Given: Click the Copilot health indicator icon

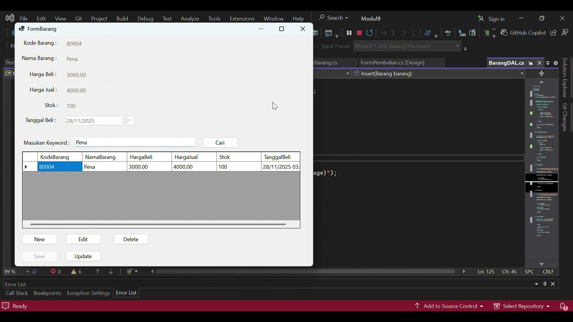Looking at the screenshot, I should 34,271.
